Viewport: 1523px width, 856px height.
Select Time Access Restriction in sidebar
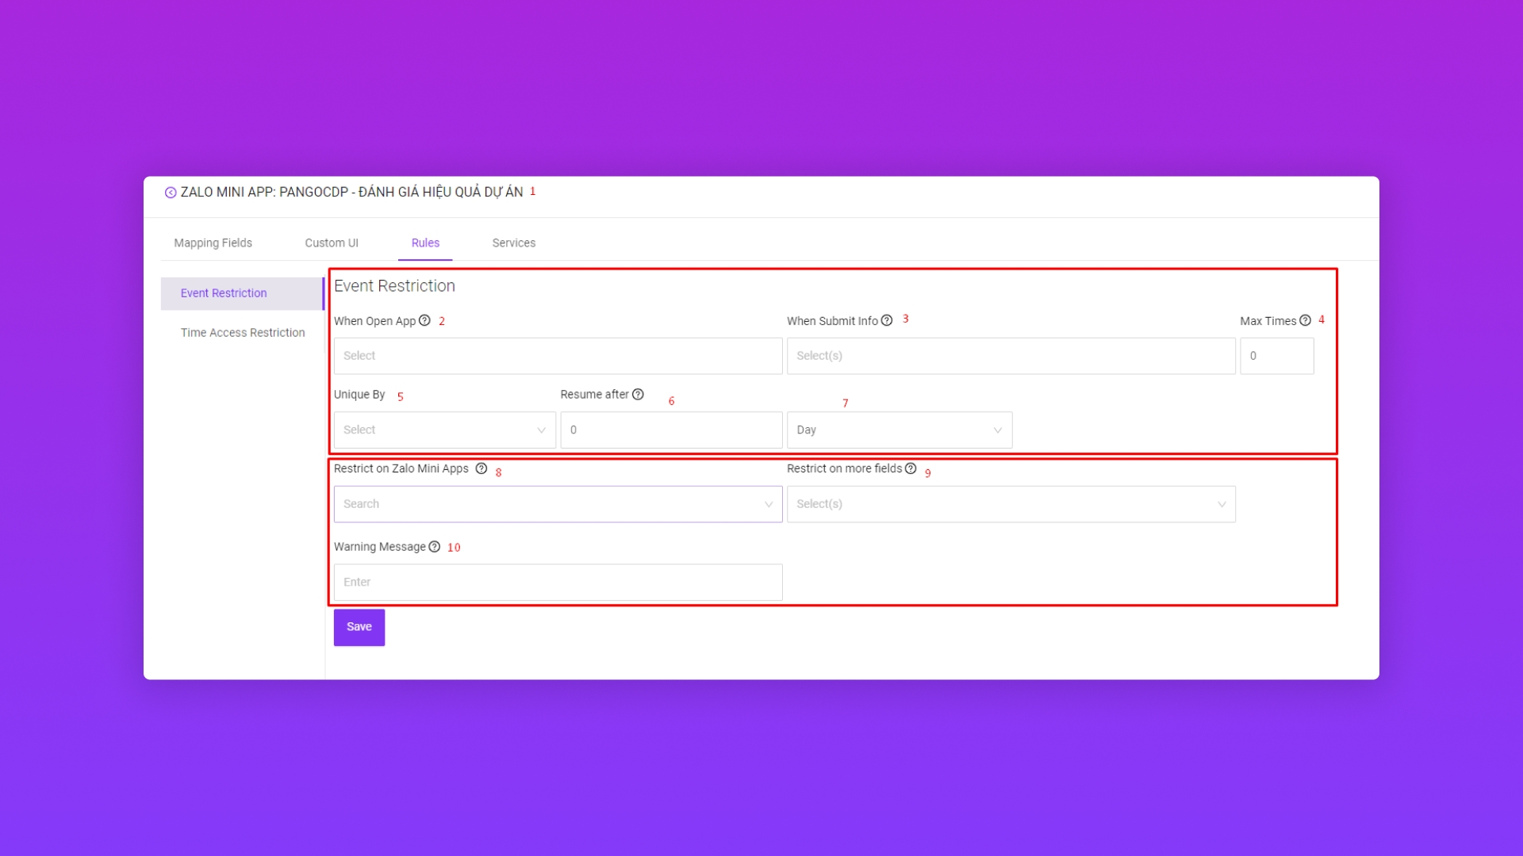pyautogui.click(x=242, y=333)
